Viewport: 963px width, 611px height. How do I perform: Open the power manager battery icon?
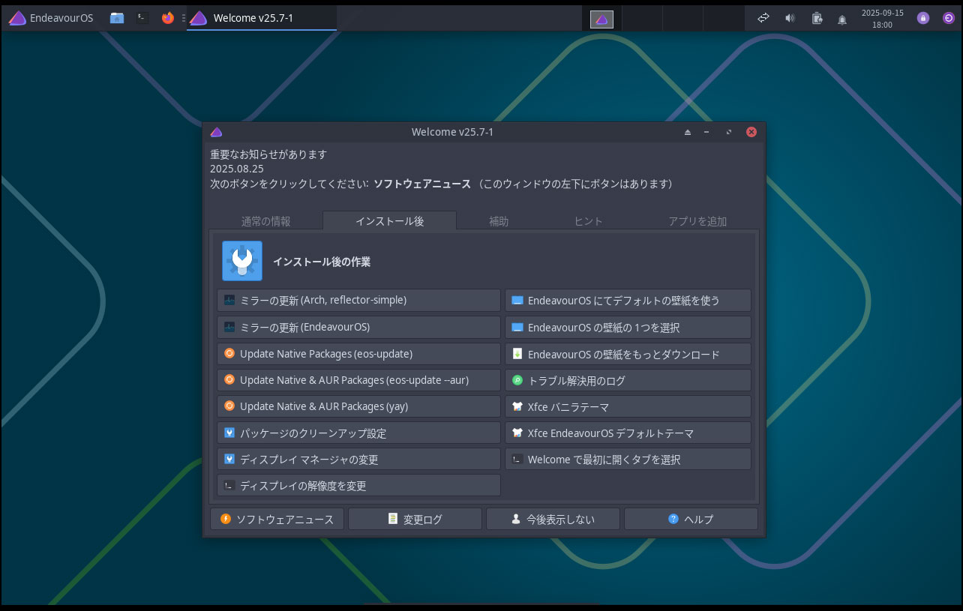click(x=817, y=18)
